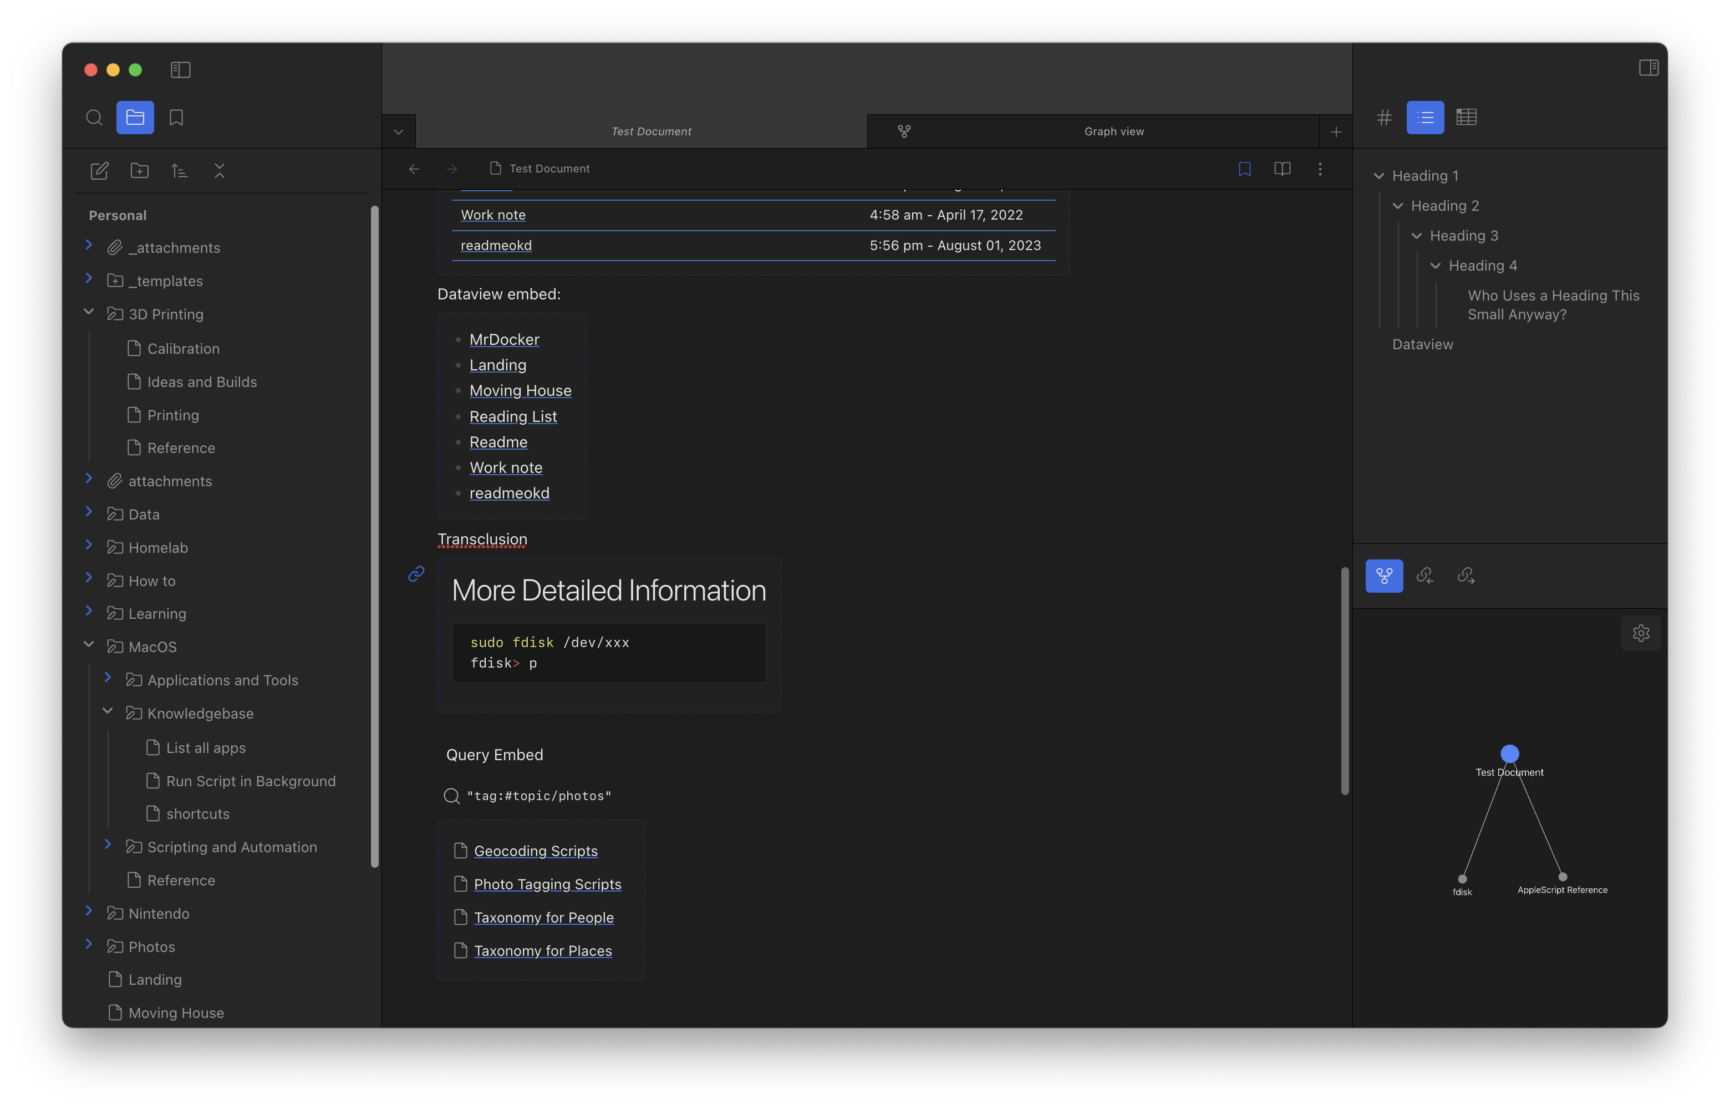Image resolution: width=1730 pixels, height=1110 pixels.
Task: Click the editor vertical scrollbar
Action: (1344, 680)
